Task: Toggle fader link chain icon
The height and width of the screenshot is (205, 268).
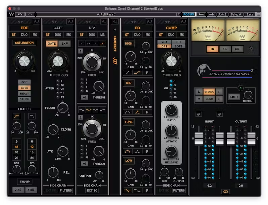Action: 225,192
